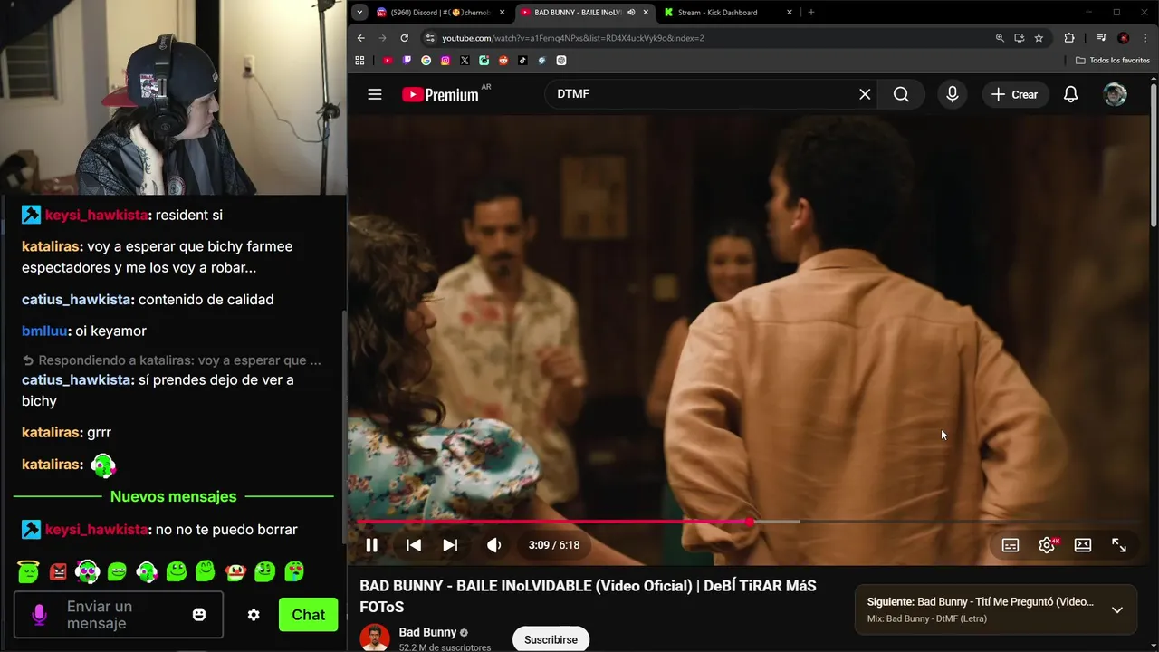Open the browser extensions puzzle icon
Image resolution: width=1159 pixels, height=652 pixels.
pos(1069,38)
